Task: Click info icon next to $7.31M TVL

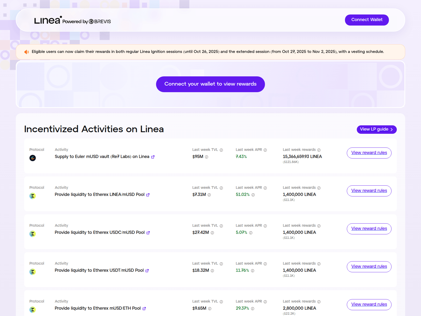Action: 209,195
